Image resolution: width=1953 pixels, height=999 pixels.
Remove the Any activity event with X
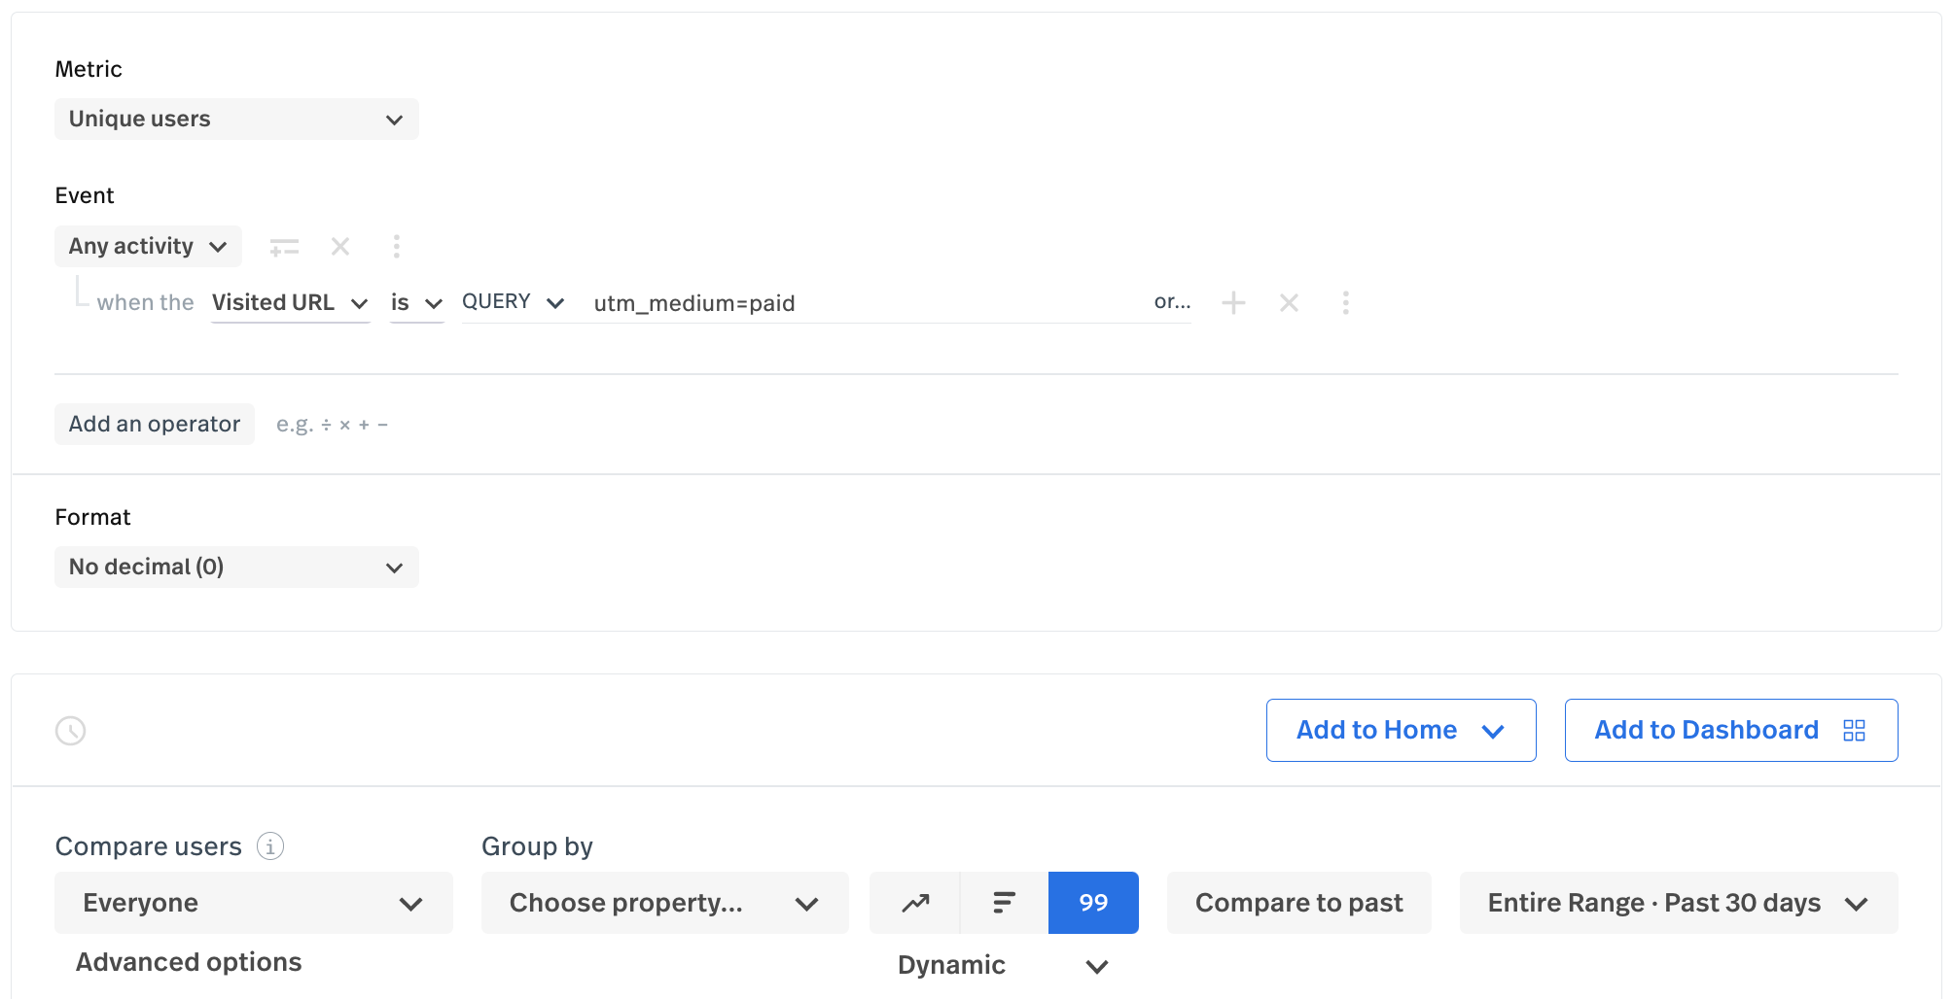[340, 247]
